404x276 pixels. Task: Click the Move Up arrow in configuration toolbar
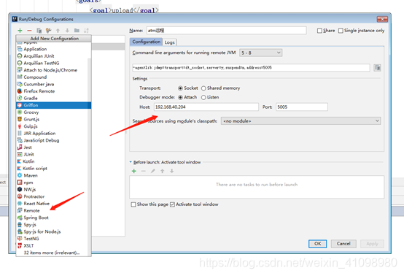(58, 31)
